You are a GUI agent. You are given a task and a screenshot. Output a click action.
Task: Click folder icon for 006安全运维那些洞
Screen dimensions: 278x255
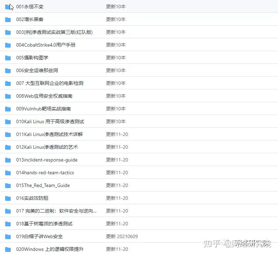pos(8,71)
